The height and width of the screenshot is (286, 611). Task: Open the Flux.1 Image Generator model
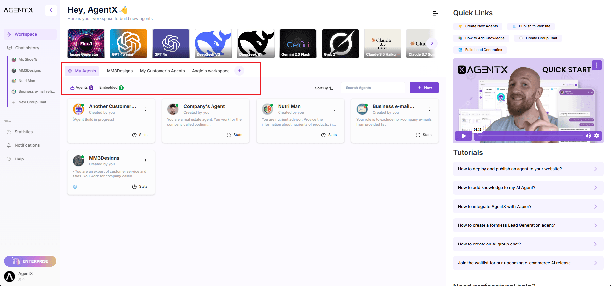(x=86, y=43)
